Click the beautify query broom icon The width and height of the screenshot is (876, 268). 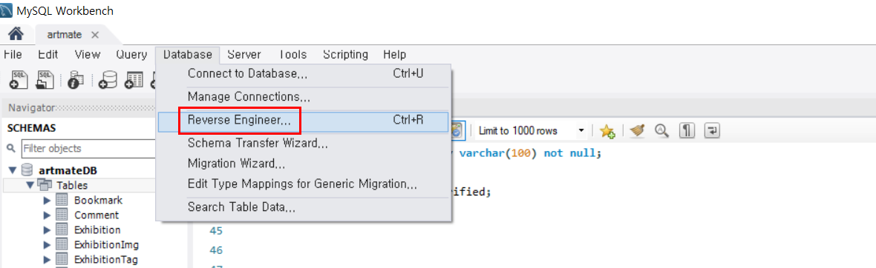click(x=637, y=130)
